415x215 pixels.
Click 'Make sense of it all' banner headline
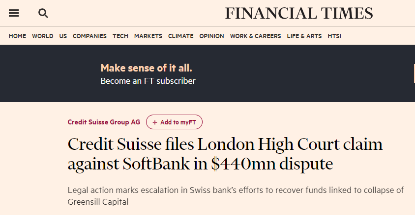[x=147, y=68]
